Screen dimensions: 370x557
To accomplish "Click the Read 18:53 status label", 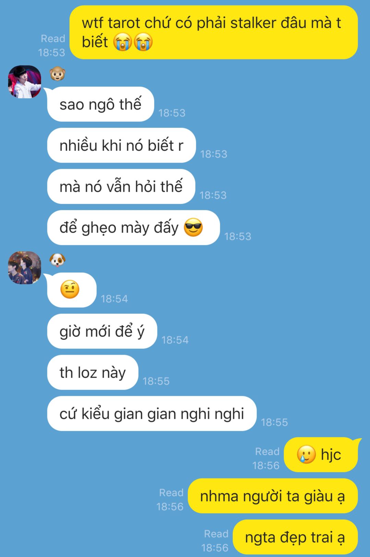I will coord(52,45).
